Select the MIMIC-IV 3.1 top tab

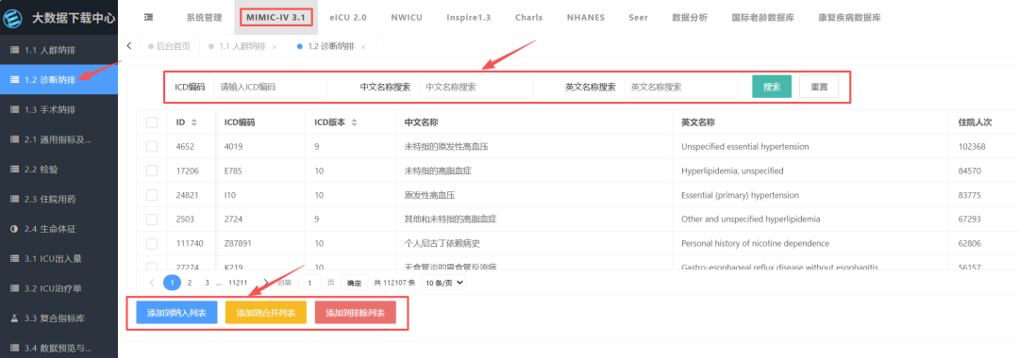tap(276, 18)
